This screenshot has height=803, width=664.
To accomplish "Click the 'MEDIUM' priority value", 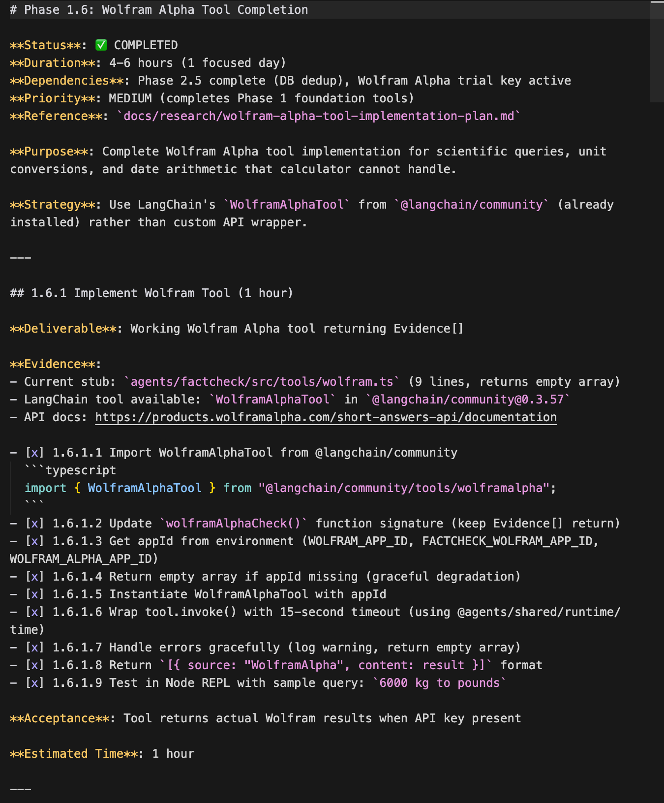I will click(x=130, y=98).
